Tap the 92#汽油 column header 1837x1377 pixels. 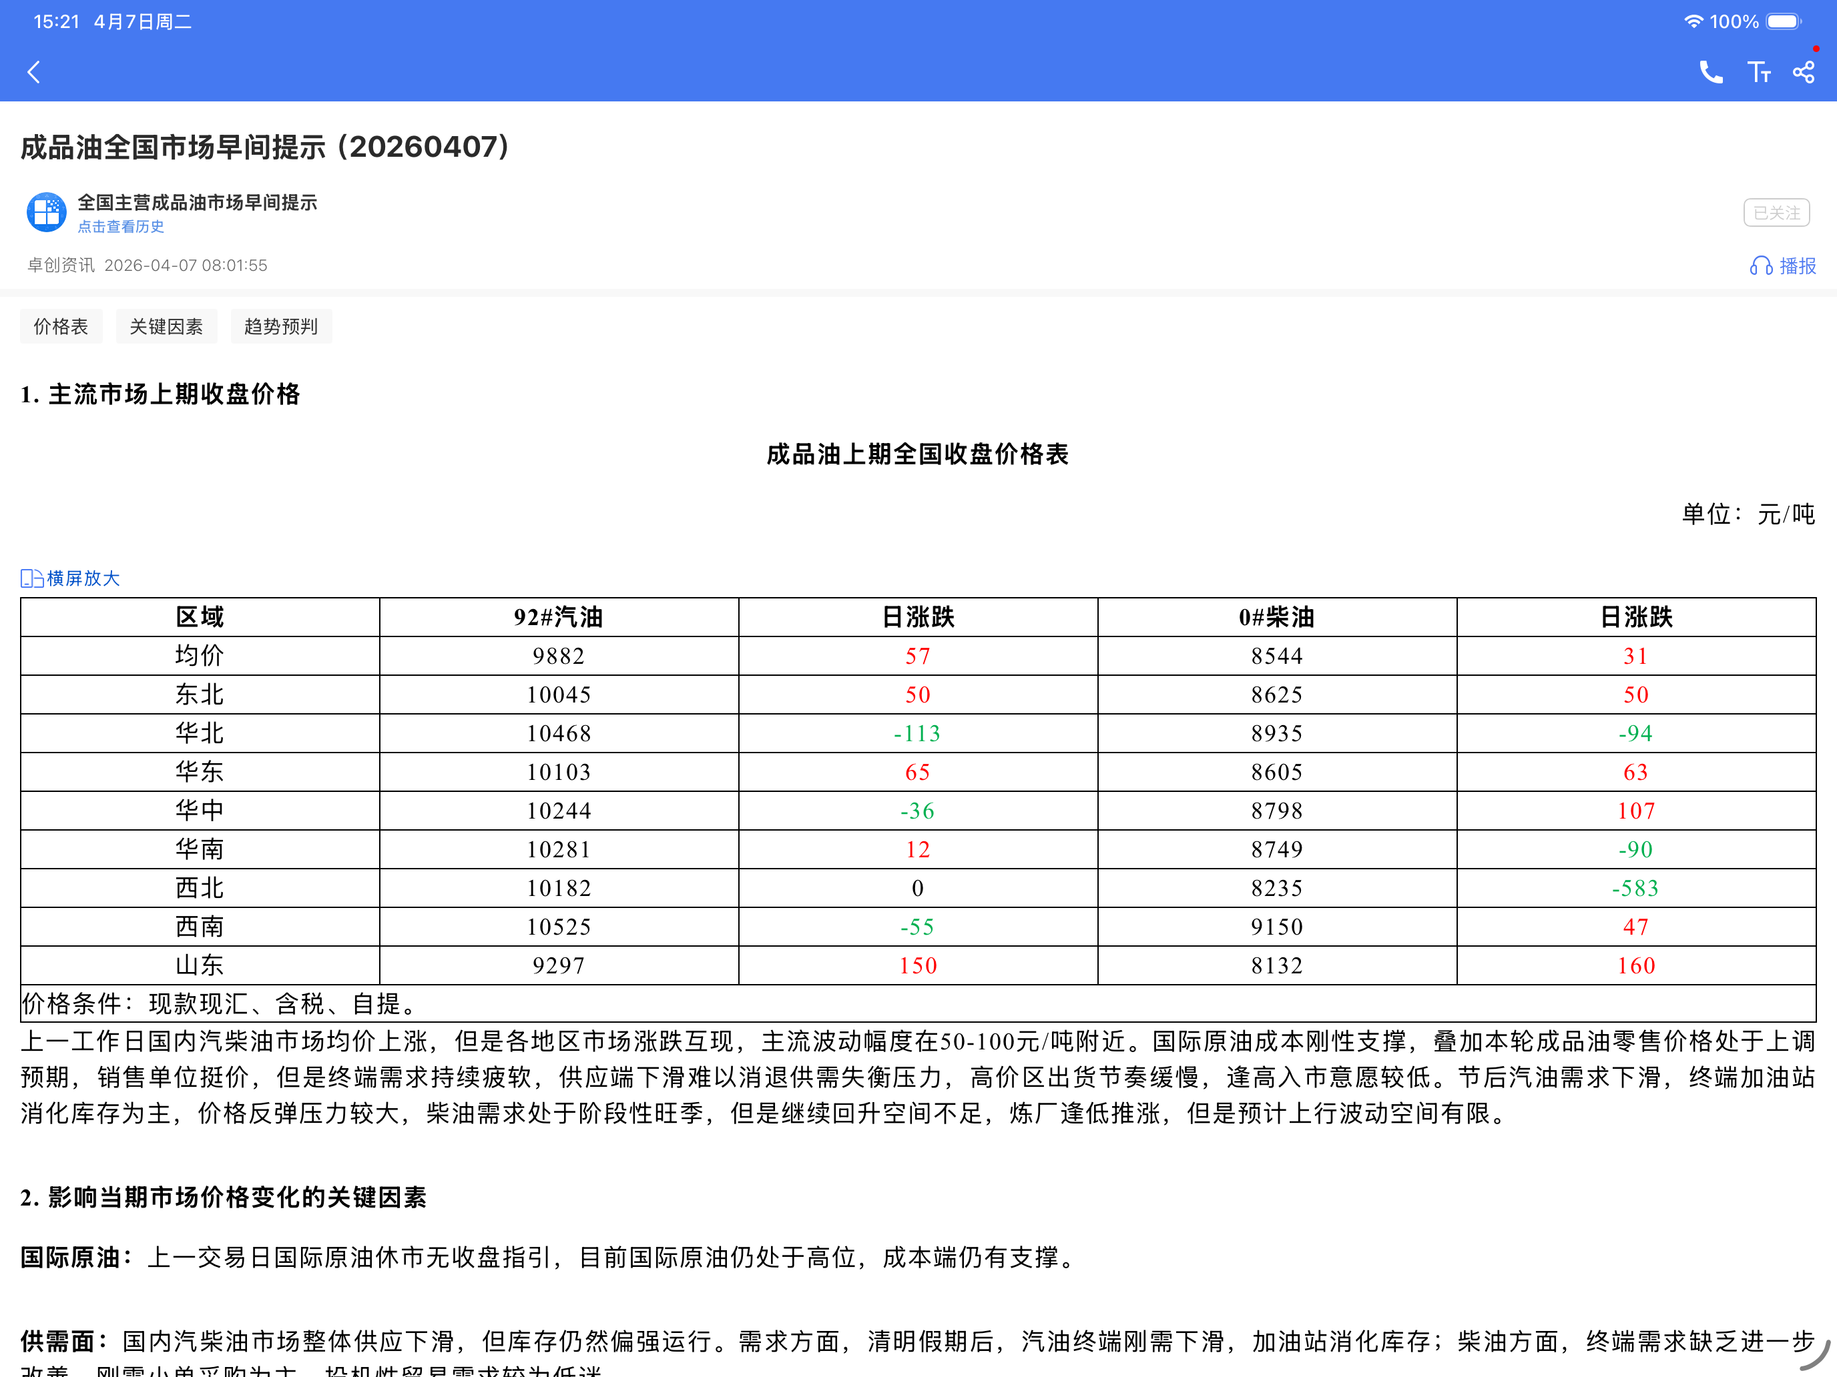tap(559, 616)
